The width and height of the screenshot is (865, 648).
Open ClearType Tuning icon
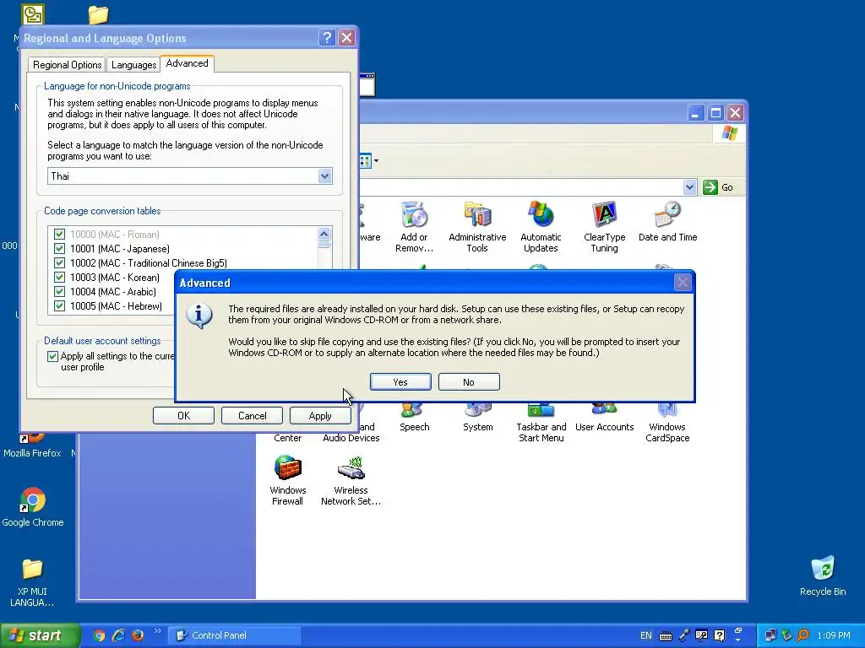(605, 227)
